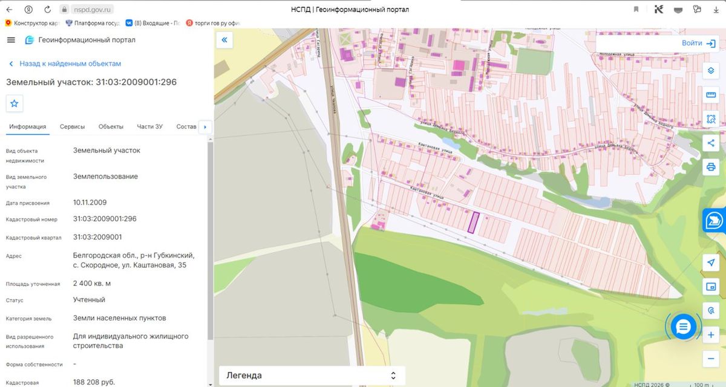Viewport: 726px width, 387px height.
Task: Open the blue side widget tab on map edge
Action: tap(715, 221)
